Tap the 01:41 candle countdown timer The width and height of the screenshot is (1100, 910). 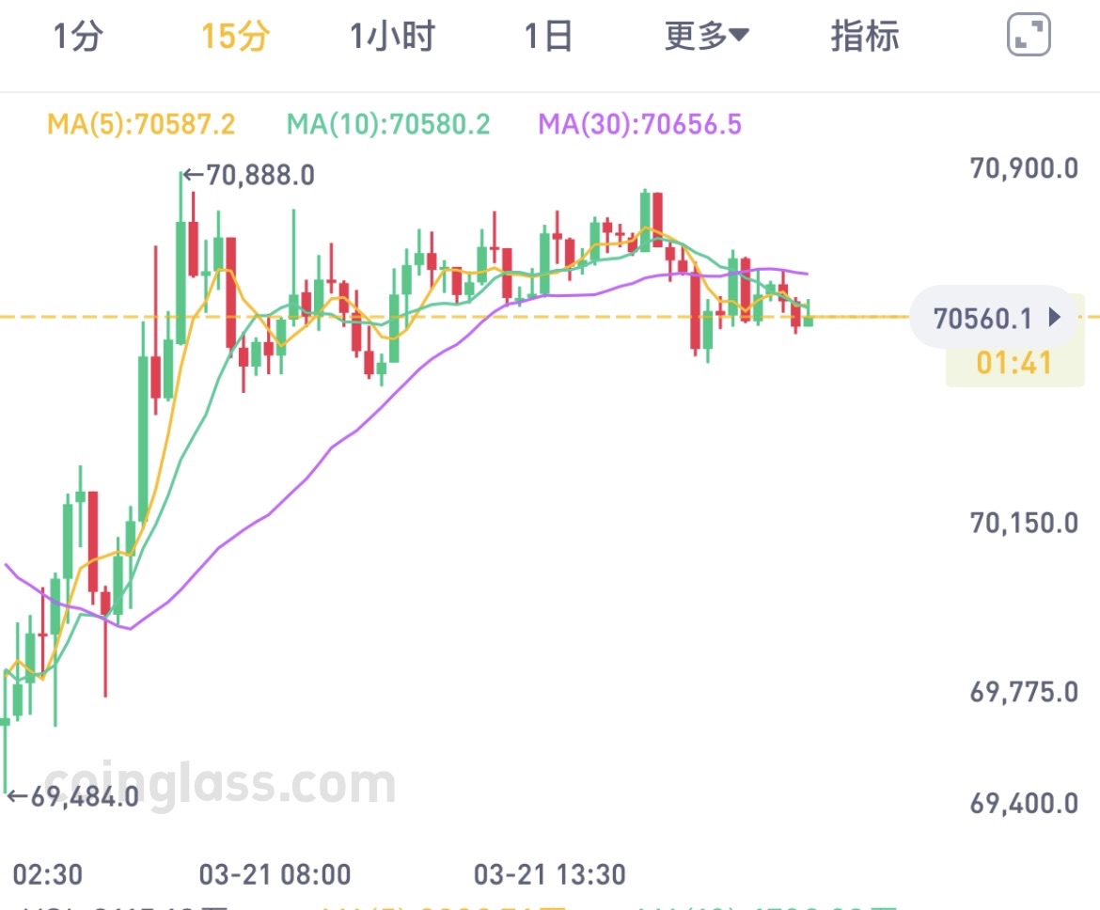(1014, 363)
